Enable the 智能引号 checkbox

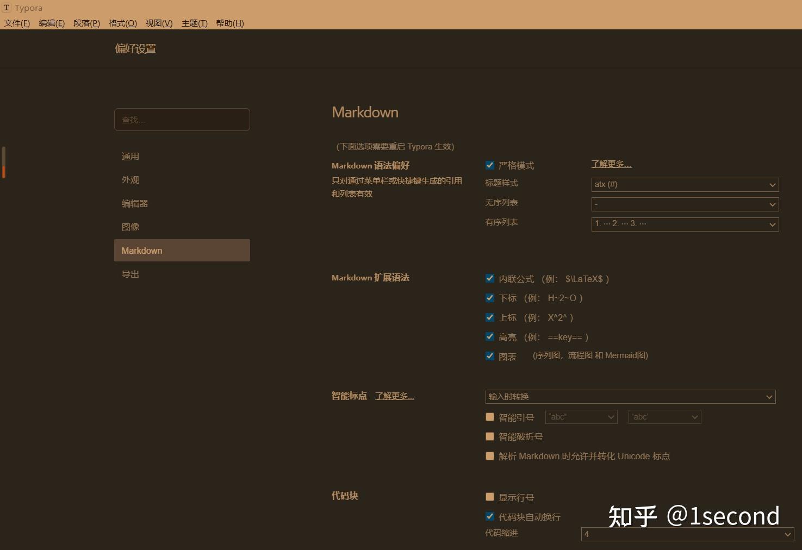point(490,417)
